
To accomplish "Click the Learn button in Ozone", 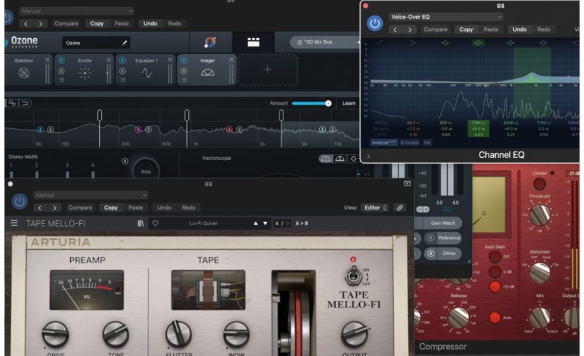I will pos(348,103).
